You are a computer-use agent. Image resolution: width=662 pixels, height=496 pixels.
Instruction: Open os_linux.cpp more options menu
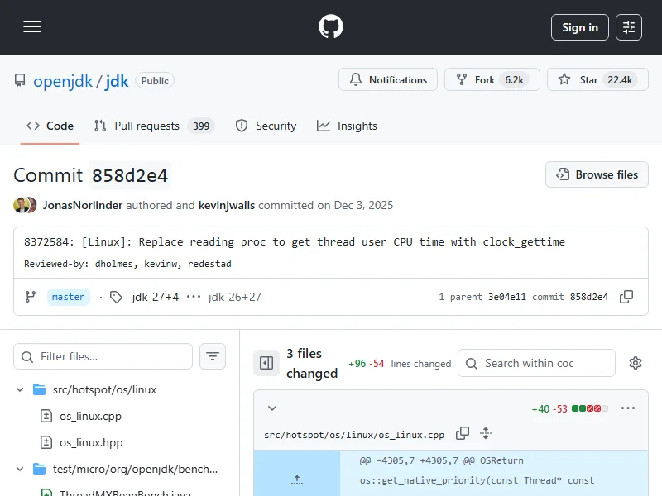(628, 408)
